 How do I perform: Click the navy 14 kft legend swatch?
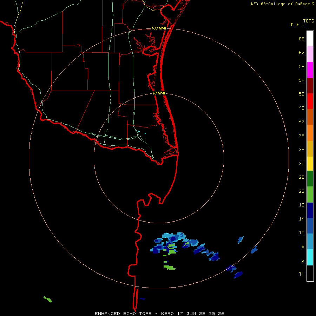[310, 210]
